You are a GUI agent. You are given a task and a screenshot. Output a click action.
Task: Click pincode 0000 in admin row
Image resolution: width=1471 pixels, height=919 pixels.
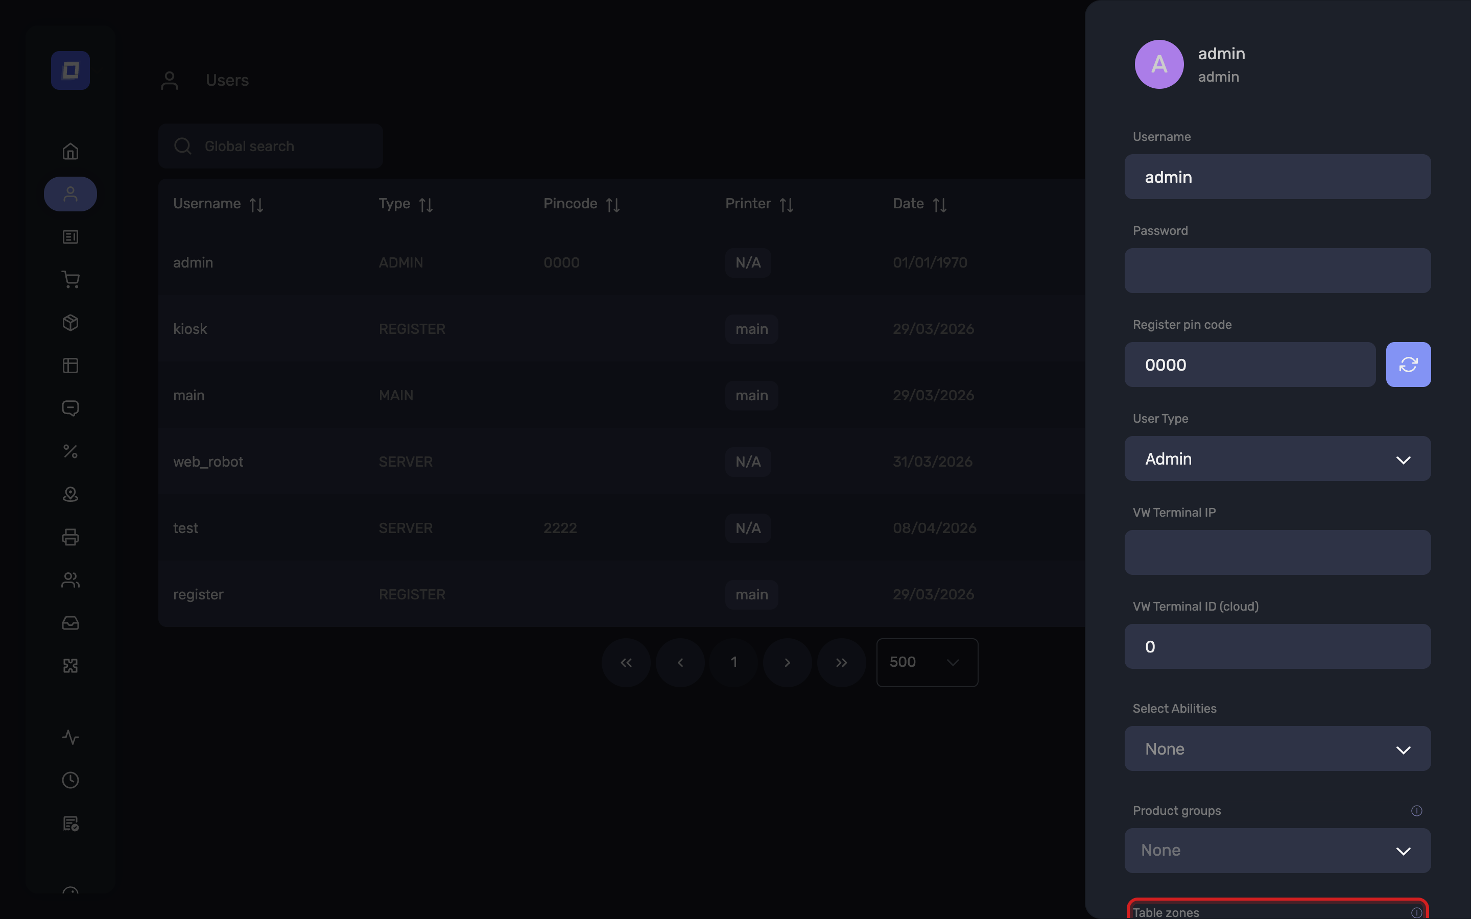click(561, 263)
